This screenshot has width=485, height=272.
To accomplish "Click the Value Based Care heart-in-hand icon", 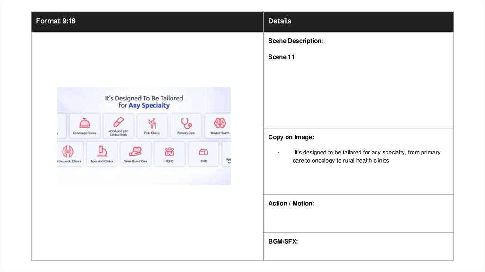I will (135, 151).
